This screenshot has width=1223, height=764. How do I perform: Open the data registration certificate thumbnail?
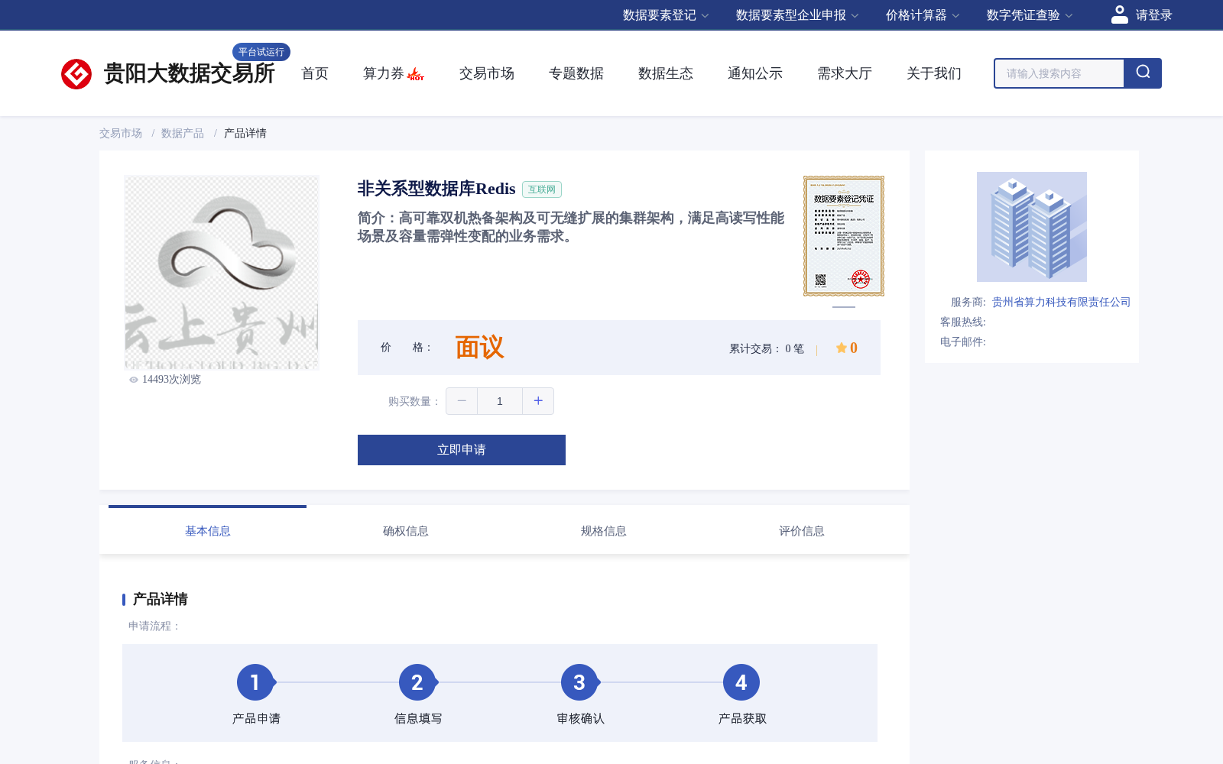[844, 236]
